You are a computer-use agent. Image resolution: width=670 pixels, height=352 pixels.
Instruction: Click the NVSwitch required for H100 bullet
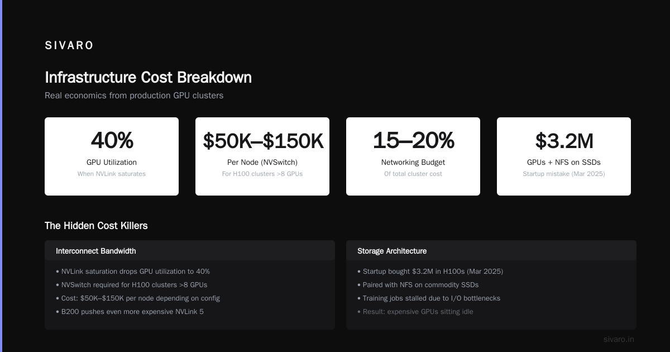(x=131, y=285)
